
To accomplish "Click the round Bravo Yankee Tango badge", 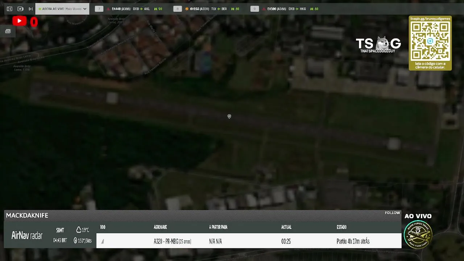I will pyautogui.click(x=418, y=234).
